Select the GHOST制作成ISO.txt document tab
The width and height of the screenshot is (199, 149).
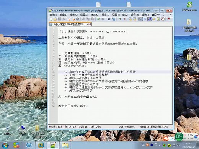click(x=70, y=24)
